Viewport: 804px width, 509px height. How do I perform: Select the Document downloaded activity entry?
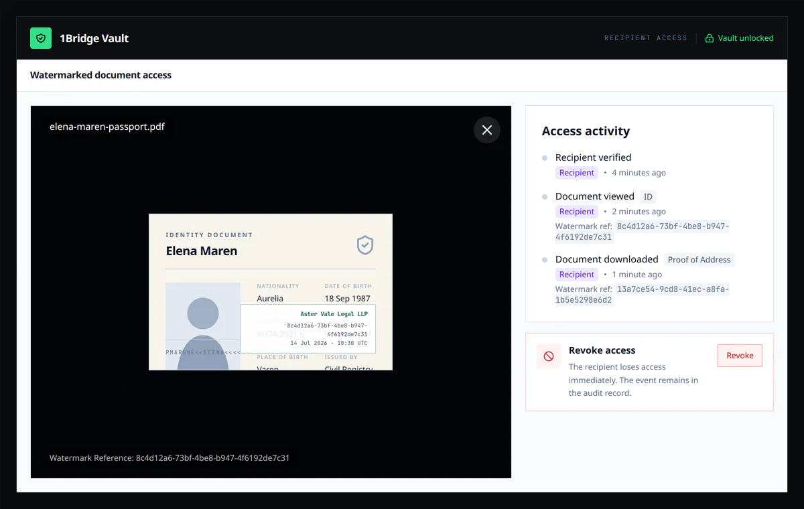(607, 259)
